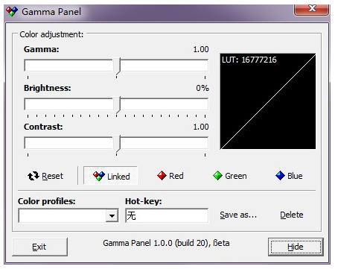Click the Contrast slider thumb
Viewport: 338px width, 269px height.
coord(117,144)
